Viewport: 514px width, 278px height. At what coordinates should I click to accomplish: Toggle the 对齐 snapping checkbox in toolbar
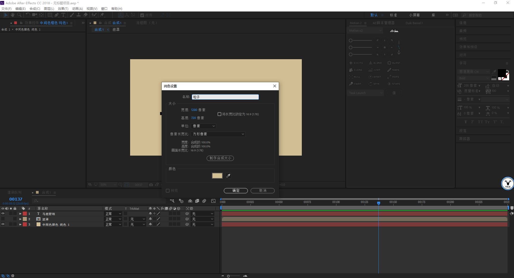point(142,15)
